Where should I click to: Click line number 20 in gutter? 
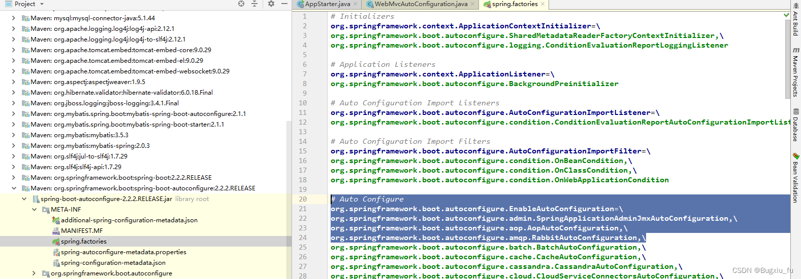tap(303, 199)
